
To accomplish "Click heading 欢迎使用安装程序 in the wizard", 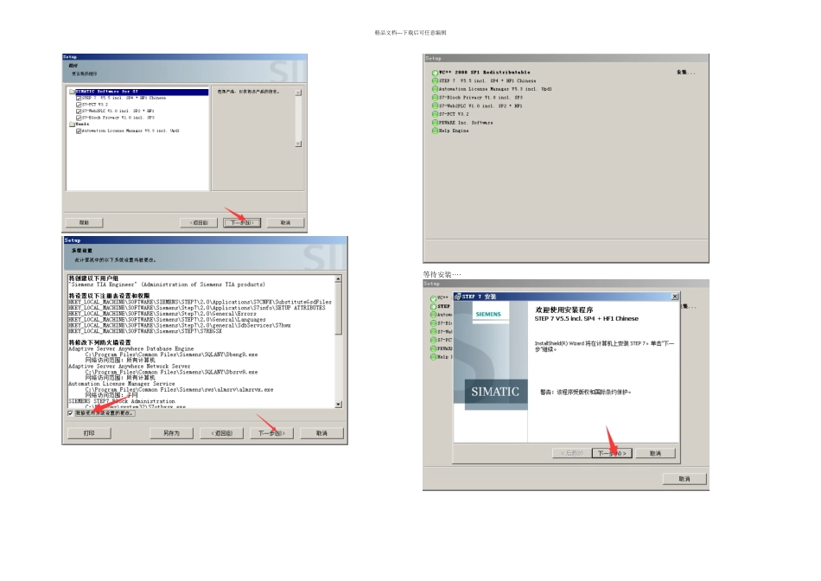I will point(564,310).
